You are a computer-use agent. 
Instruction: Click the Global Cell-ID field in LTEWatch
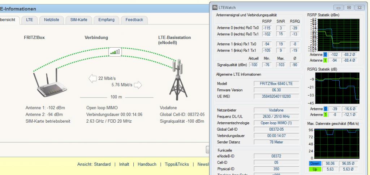pyautogui.click(x=276, y=129)
